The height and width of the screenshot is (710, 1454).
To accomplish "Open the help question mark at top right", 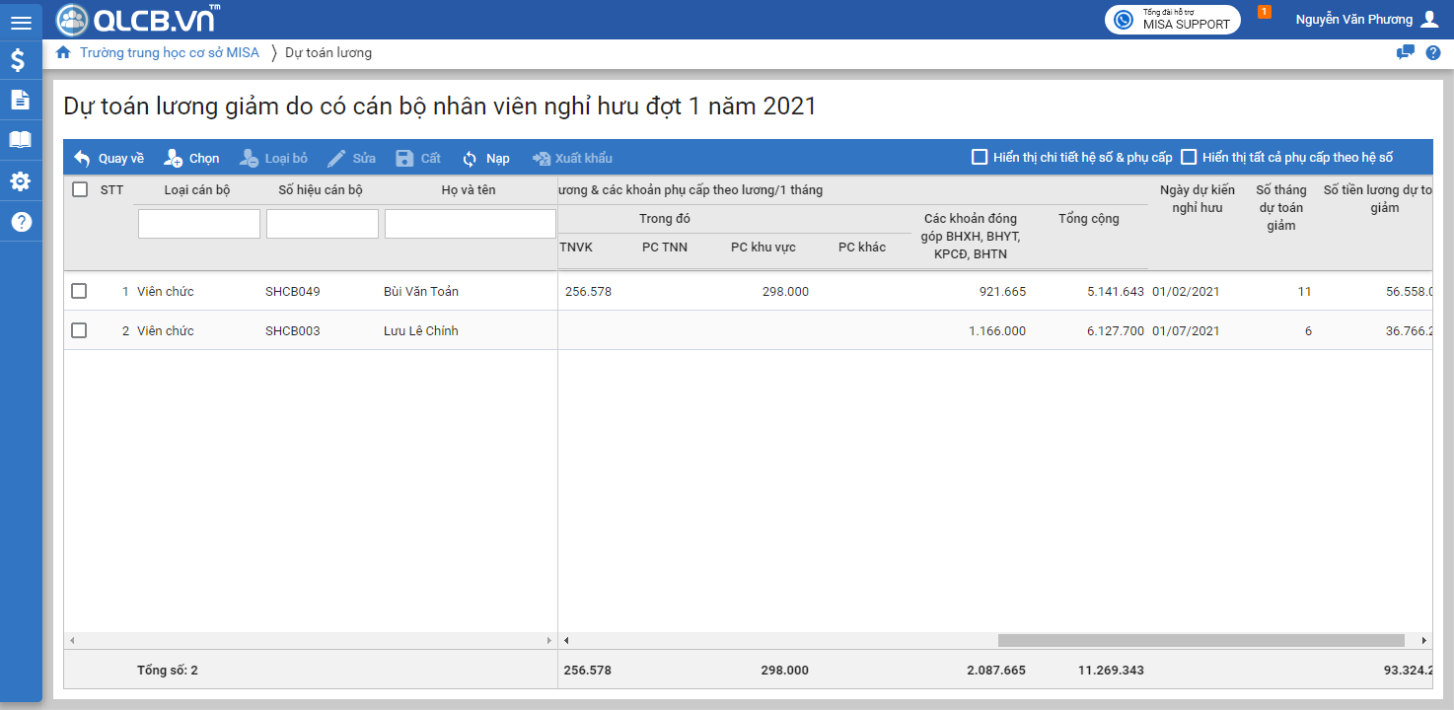I will click(x=1433, y=53).
